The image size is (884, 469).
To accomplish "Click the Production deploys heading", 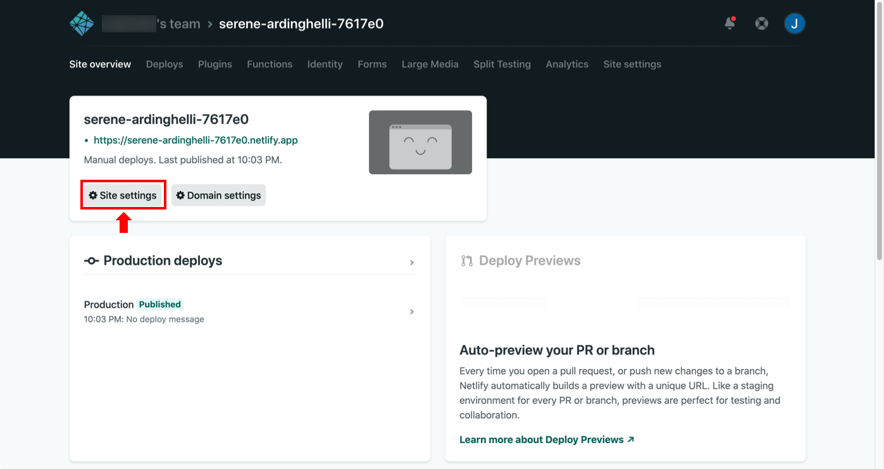I will coord(163,261).
